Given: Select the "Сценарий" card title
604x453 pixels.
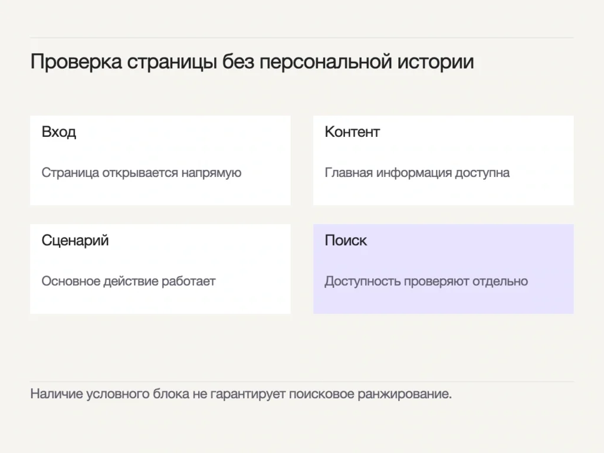Looking at the screenshot, I should coord(75,241).
